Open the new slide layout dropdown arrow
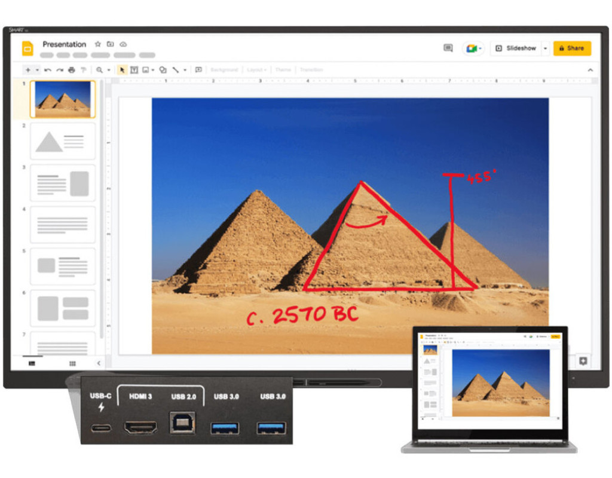 (37, 70)
